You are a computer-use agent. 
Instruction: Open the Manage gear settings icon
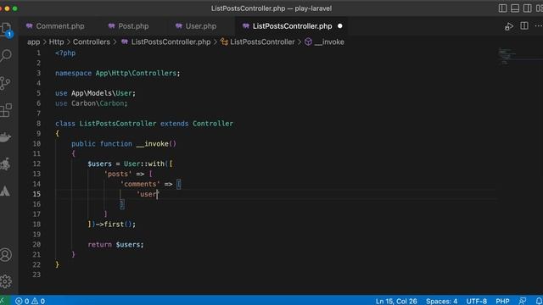6,281
